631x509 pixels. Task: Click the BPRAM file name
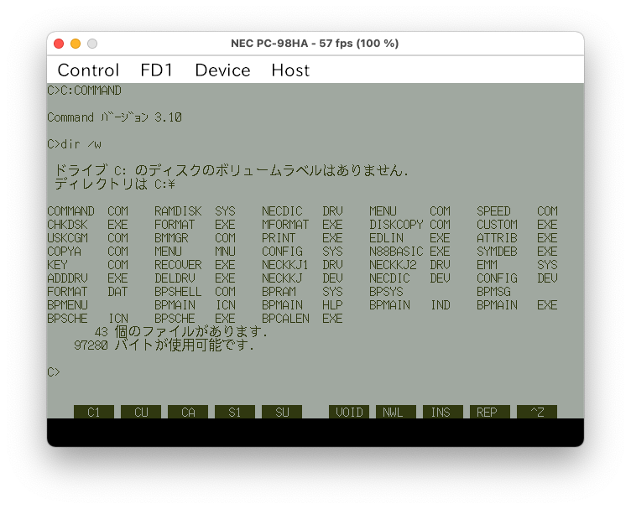pyautogui.click(x=279, y=292)
